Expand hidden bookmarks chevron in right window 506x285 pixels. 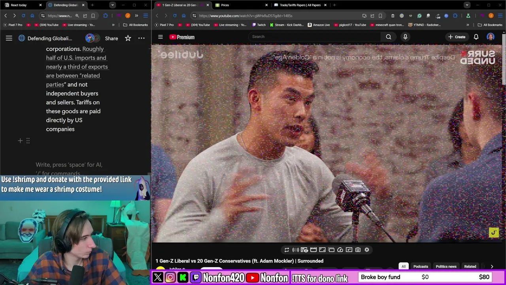click(x=468, y=25)
